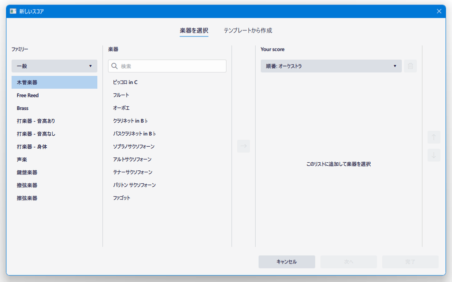Select 打楽器 - 音高なし family
Viewport: 452px width, 282px height.
coord(55,134)
